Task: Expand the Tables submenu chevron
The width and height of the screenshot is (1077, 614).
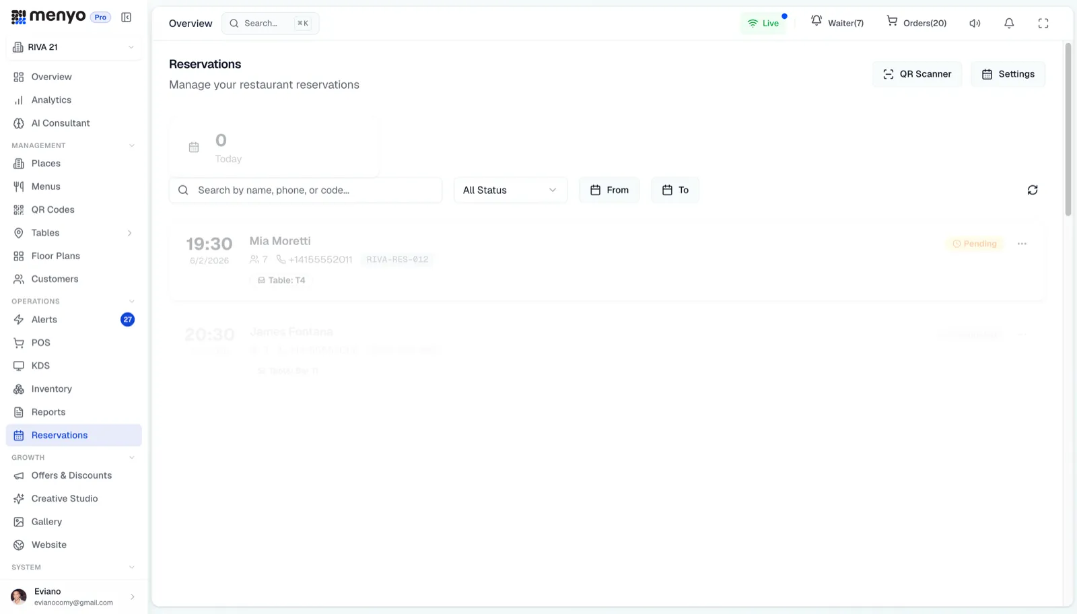Action: [130, 233]
